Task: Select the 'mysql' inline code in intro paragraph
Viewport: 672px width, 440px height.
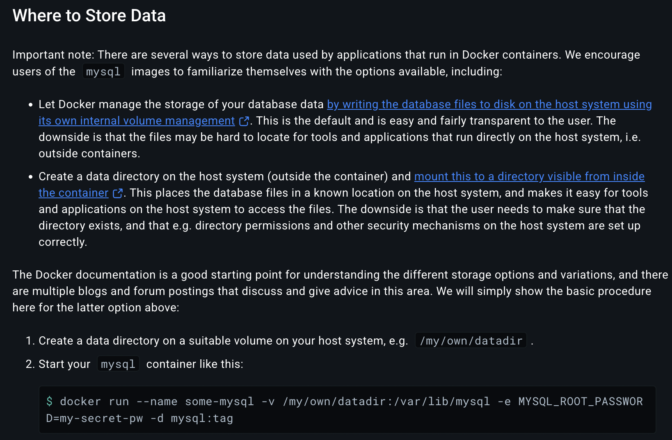Action: (x=103, y=72)
